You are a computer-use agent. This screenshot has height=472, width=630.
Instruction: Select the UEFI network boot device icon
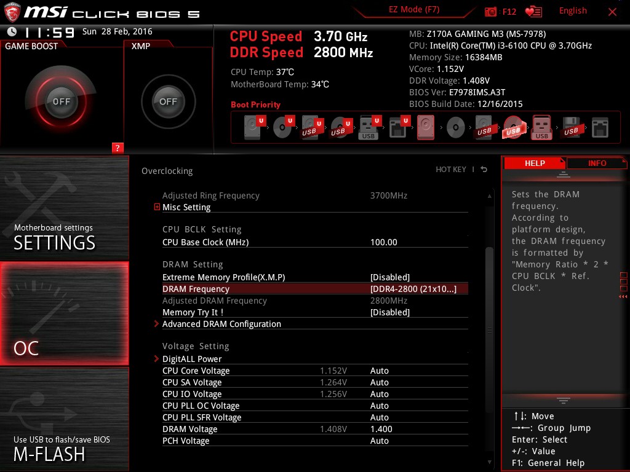399,128
